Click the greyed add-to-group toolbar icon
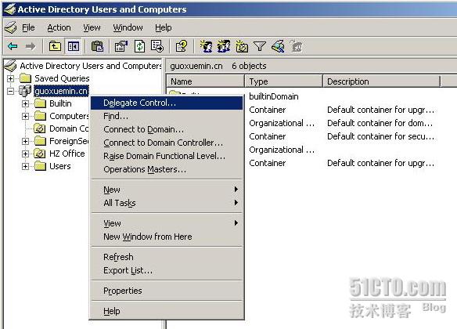The width and height of the screenshot is (457, 329). click(x=296, y=46)
